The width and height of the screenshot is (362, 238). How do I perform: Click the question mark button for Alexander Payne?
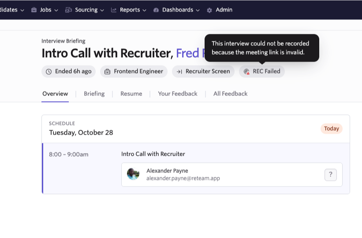[331, 175]
